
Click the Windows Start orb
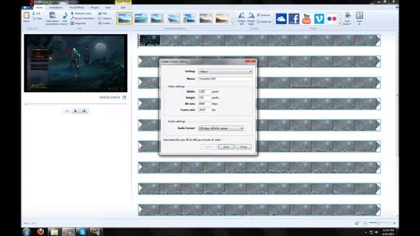26,231
